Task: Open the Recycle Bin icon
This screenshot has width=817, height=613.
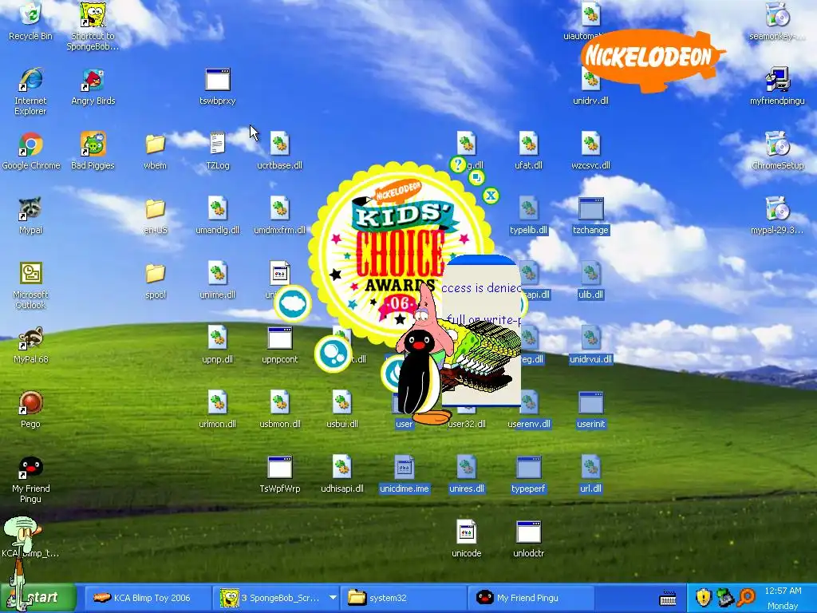Action: (x=30, y=21)
